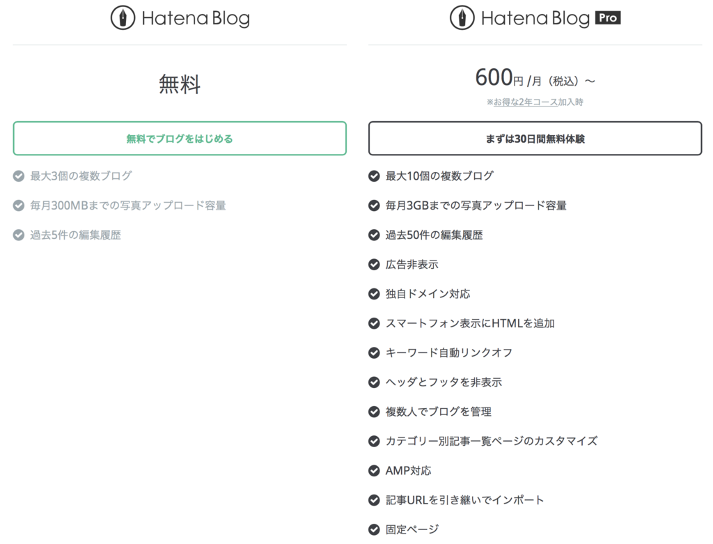713x544 pixels.
Task: Click the gray check beside 最大3個の複数ブログ
Action: click(18, 176)
